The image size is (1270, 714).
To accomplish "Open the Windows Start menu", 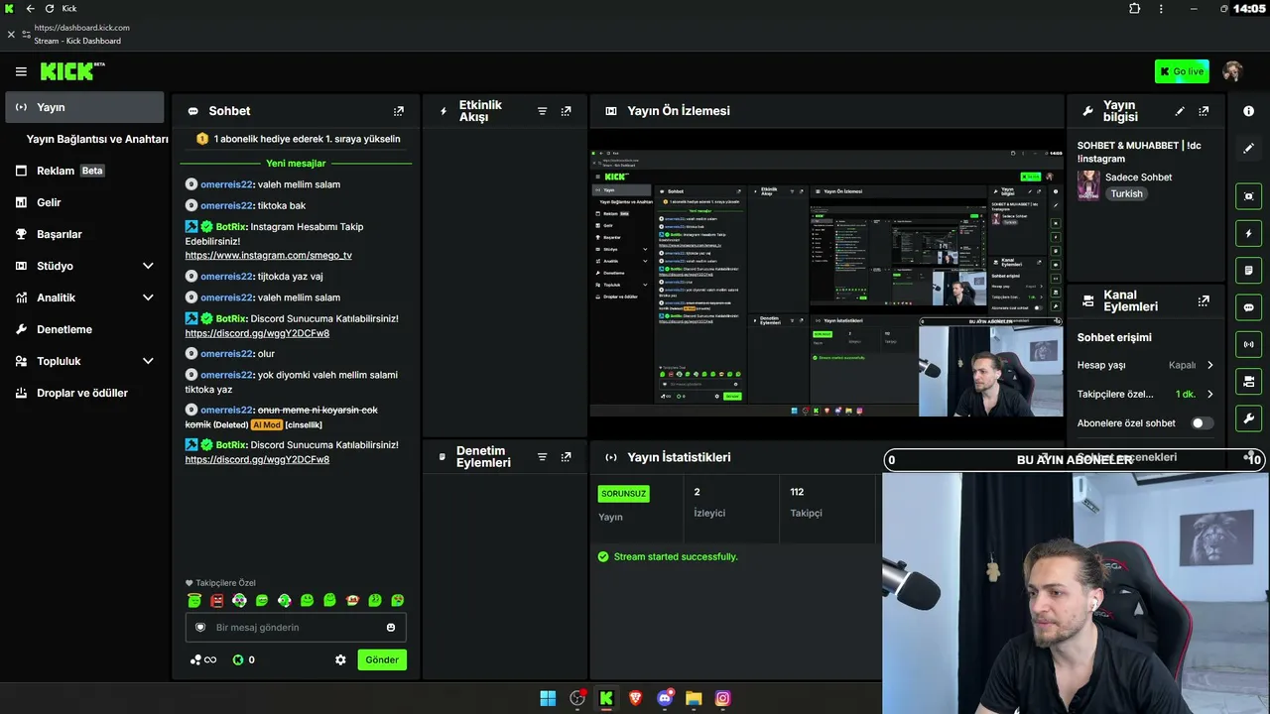I will tap(548, 698).
